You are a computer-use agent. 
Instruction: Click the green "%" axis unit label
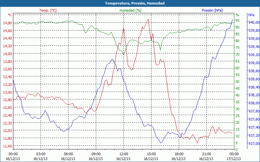pos(238,15)
